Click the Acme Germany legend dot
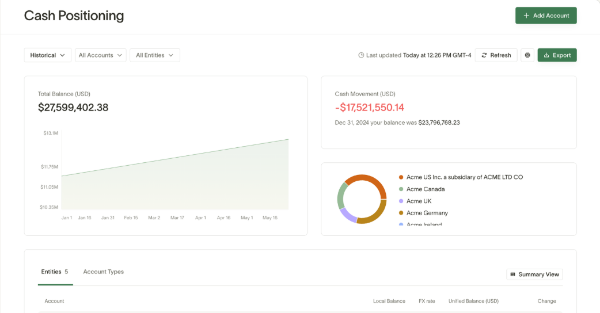The image size is (600, 313). 401,213
